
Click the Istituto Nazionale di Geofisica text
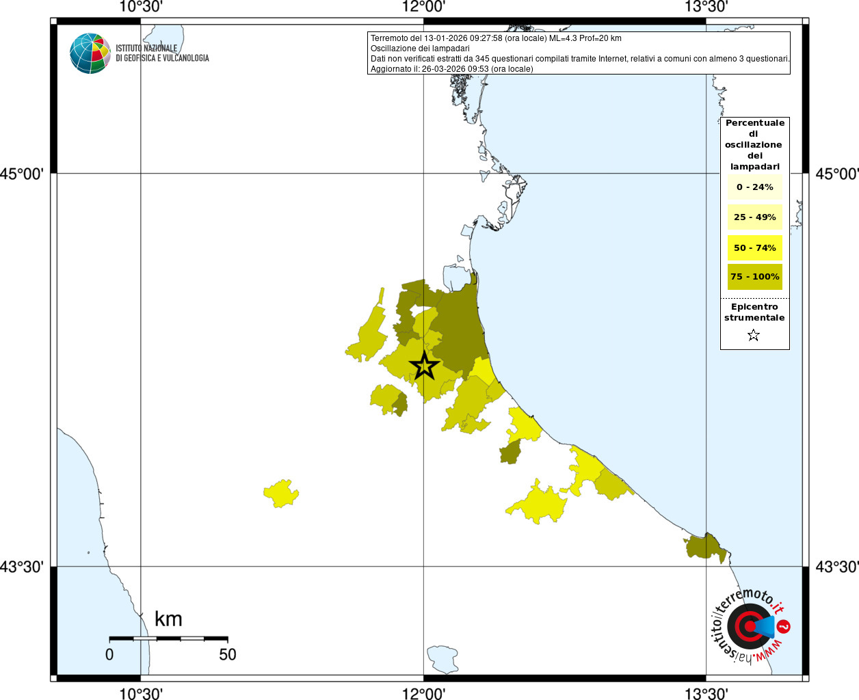tap(162, 53)
